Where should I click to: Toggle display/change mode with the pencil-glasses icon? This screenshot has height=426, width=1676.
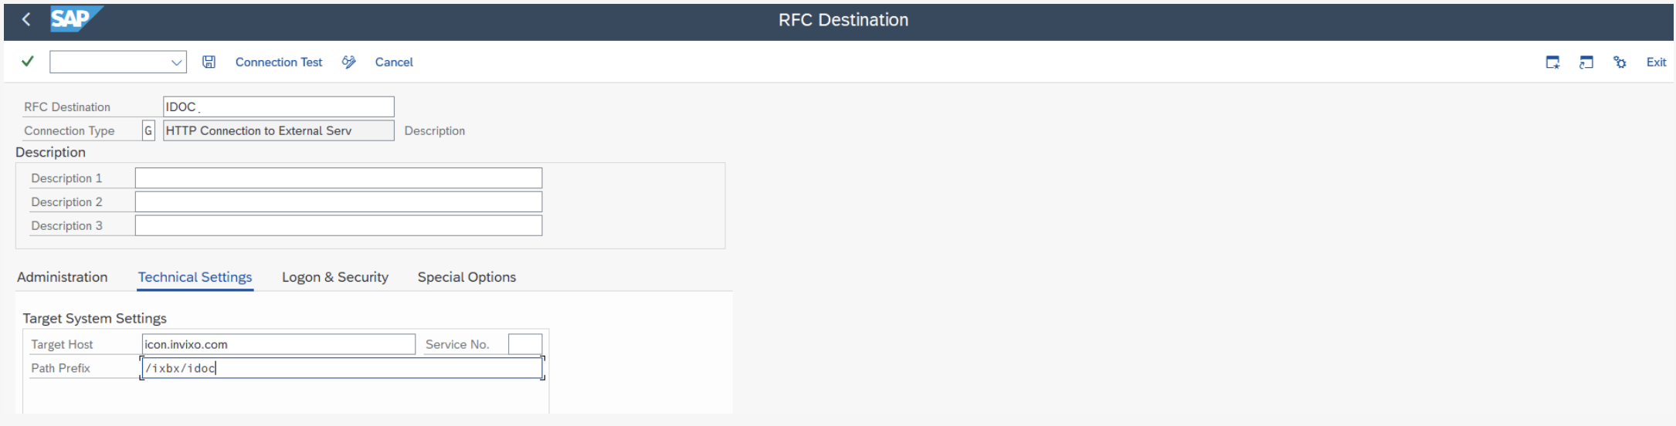point(349,62)
